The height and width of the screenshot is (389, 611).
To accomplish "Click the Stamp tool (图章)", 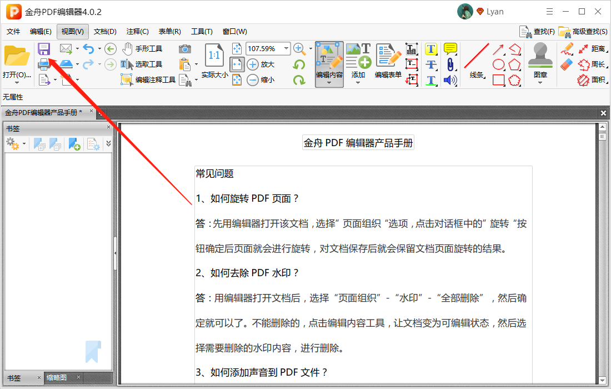I will pos(540,59).
